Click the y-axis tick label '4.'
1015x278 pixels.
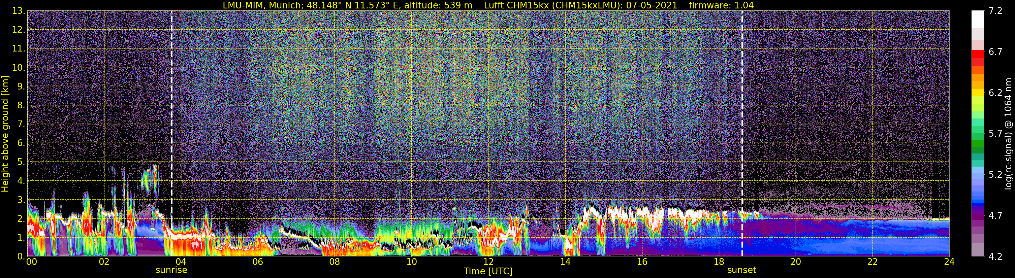pyautogui.click(x=21, y=181)
